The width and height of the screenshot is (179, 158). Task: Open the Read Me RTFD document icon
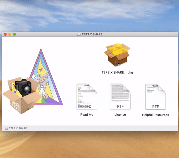click(87, 96)
